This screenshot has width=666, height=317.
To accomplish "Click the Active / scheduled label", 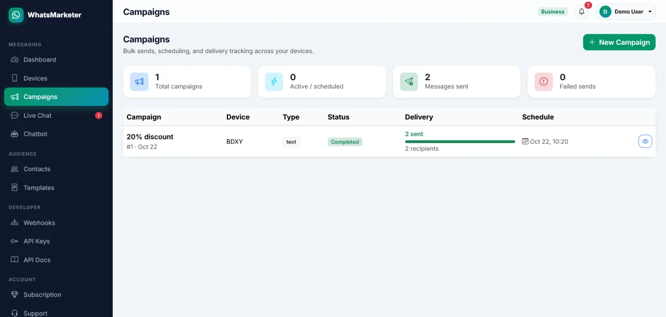I will coord(316,86).
